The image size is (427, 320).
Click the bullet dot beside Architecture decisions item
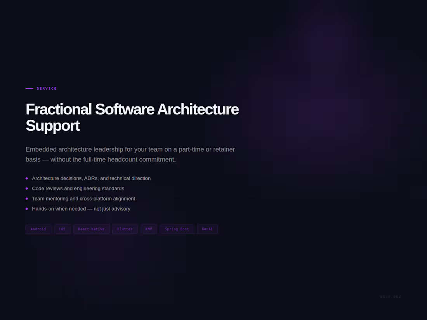pos(27,178)
